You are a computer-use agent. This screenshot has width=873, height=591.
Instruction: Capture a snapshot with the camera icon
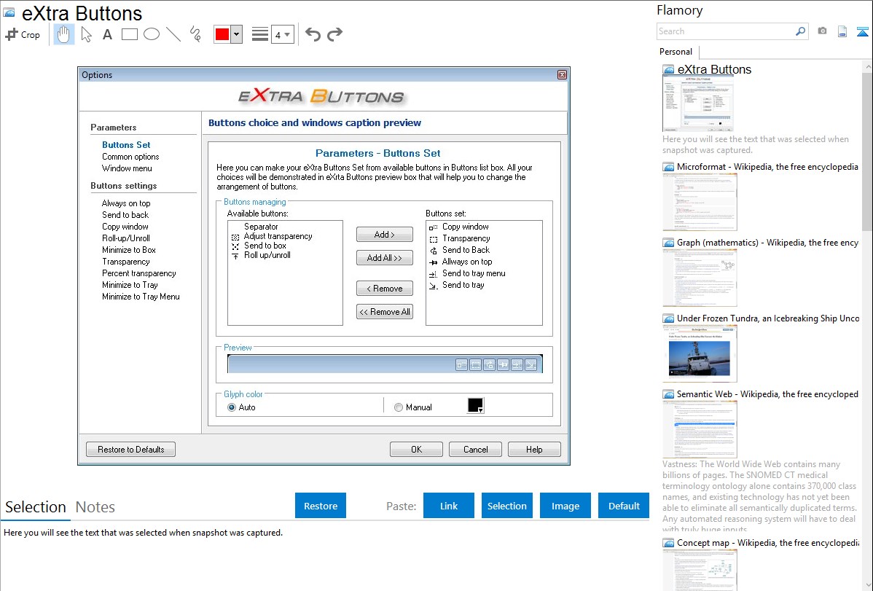822,31
